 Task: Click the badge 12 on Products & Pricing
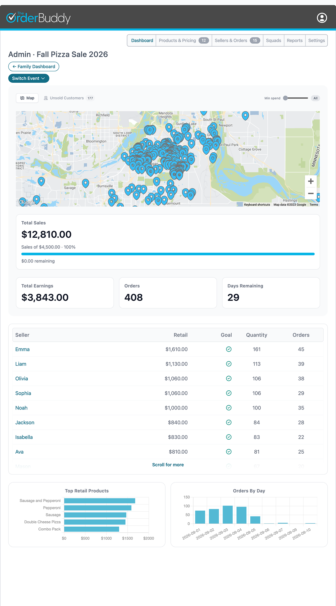[x=204, y=41]
